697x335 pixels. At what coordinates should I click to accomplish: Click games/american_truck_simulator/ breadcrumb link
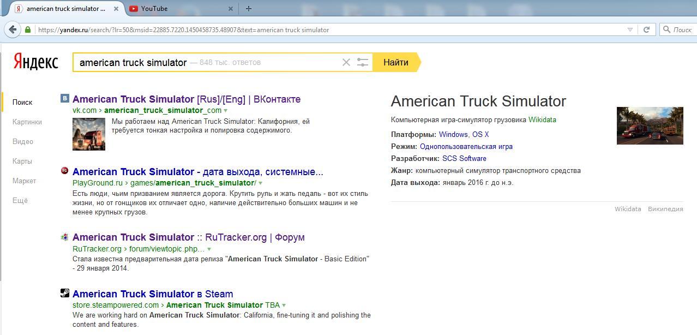(193, 183)
